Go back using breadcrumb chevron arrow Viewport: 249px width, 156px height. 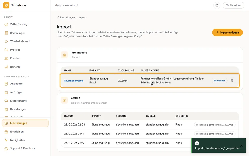pyautogui.click(x=58, y=17)
